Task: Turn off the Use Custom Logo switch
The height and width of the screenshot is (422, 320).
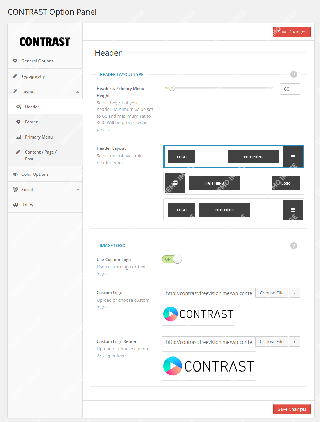Action: [x=172, y=259]
